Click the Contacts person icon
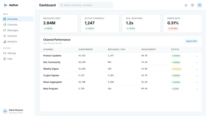This screenshot has width=206, height=116. tap(5, 36)
